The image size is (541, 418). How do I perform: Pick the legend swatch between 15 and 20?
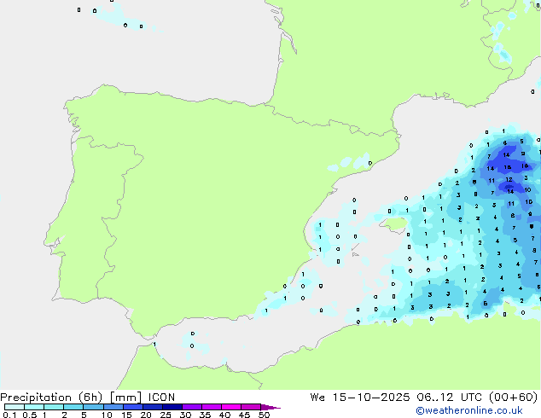[x=133, y=407]
